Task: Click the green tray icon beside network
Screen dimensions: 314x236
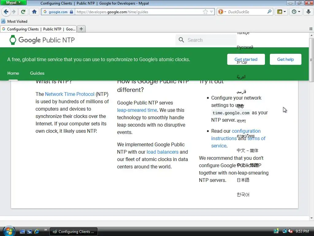Action: 276,231
